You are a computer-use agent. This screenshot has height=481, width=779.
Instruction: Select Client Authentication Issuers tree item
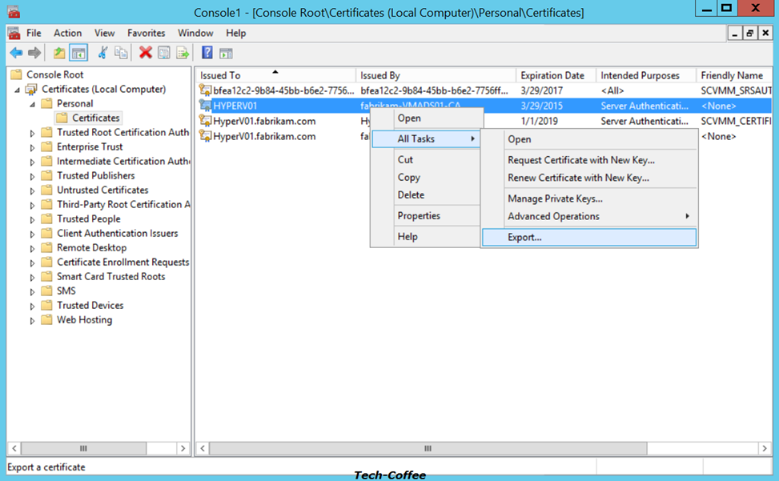click(x=117, y=234)
